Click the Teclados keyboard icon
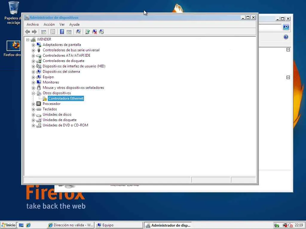Viewport: 306px width, 229px height. (x=39, y=109)
